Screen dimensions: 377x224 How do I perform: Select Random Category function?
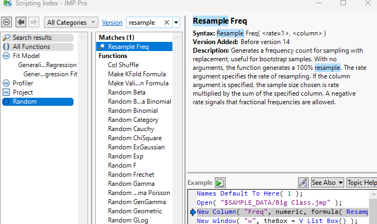coord(133,120)
